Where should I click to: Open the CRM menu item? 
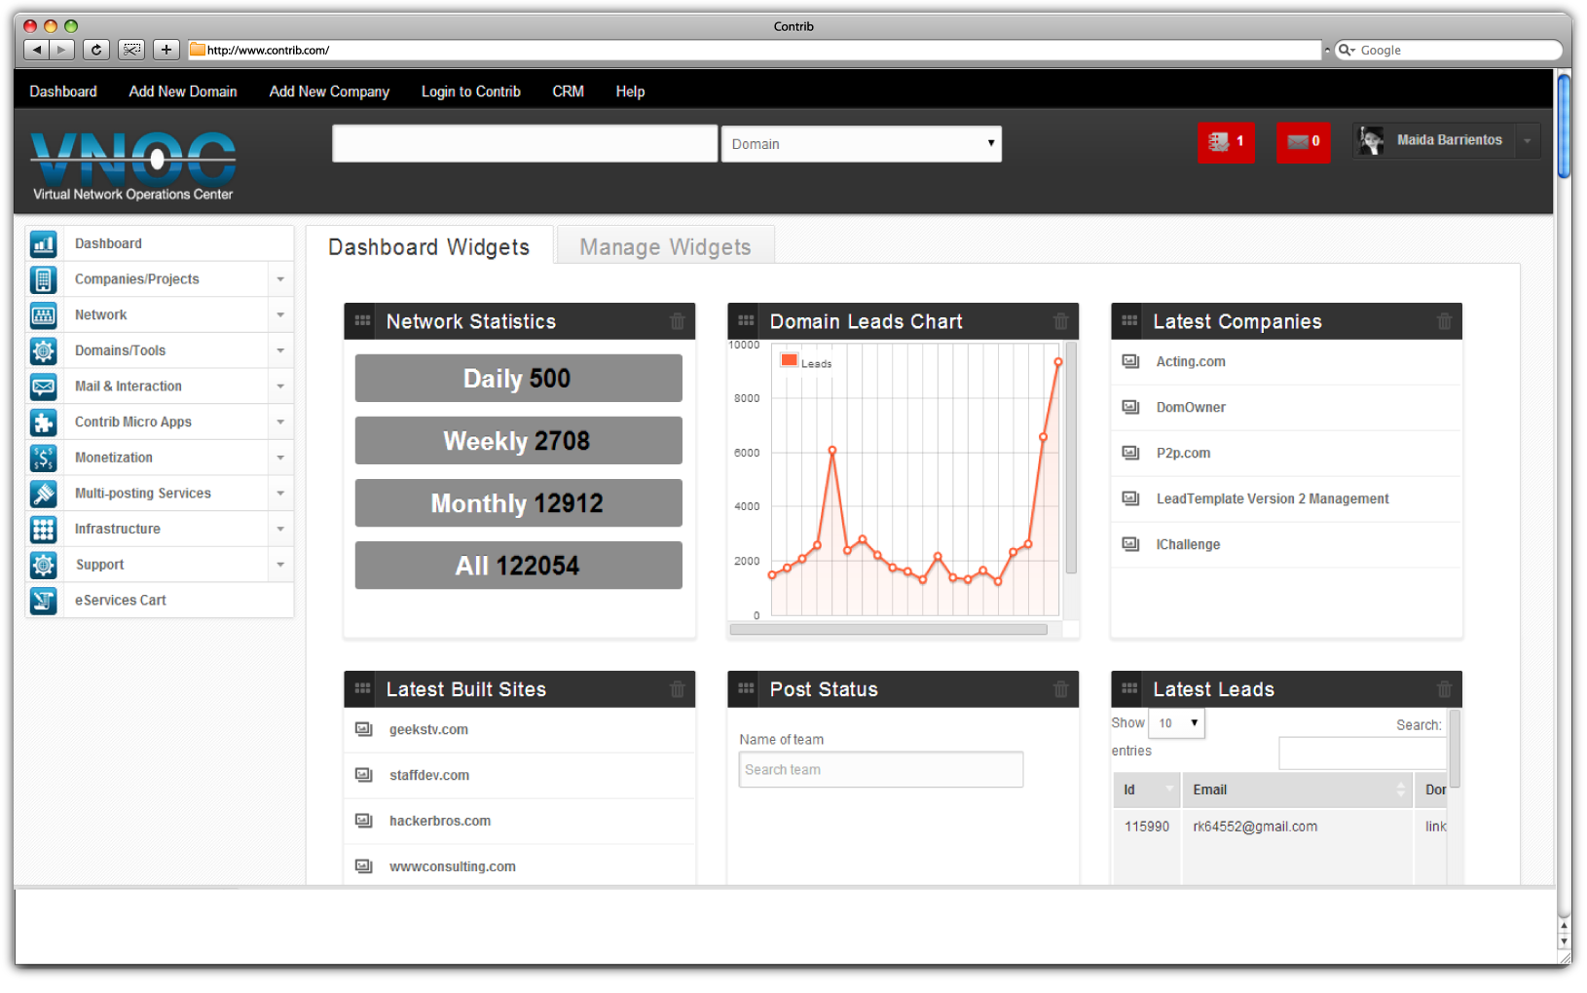coord(569,92)
